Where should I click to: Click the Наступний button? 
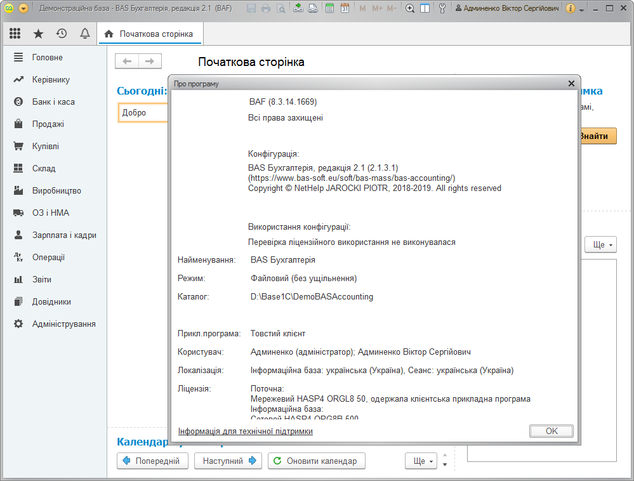pos(228,461)
